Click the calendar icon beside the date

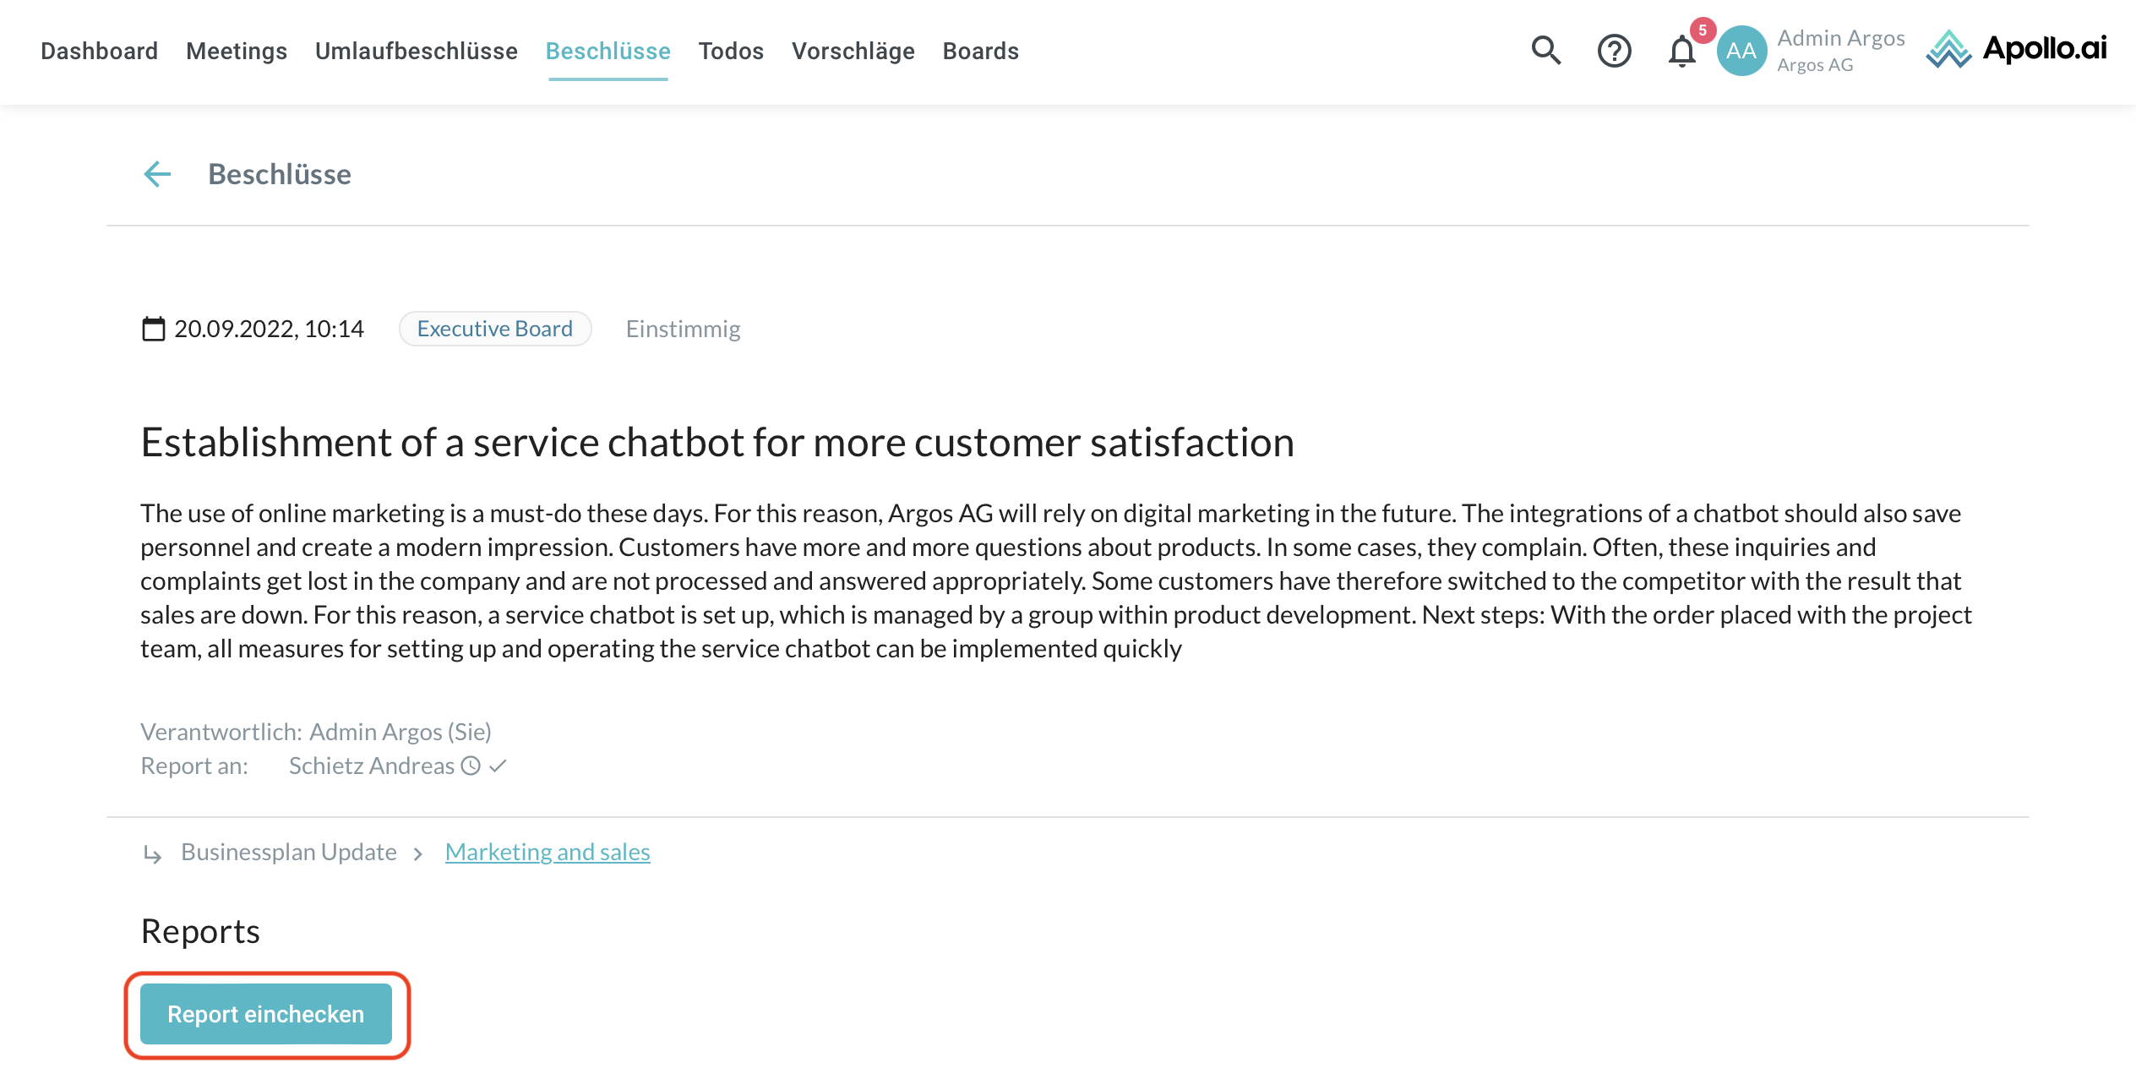point(154,329)
